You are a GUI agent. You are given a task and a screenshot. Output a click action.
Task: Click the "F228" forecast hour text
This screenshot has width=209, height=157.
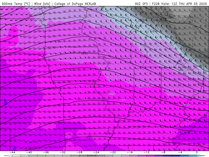(x=156, y=4)
